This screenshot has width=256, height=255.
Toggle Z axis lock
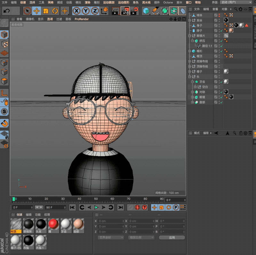(x=95, y=11)
